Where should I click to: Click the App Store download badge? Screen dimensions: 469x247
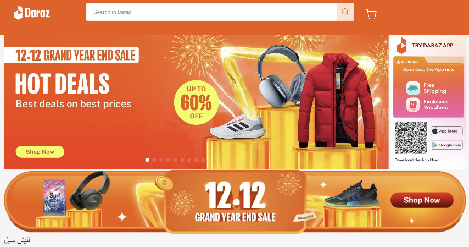(446, 131)
